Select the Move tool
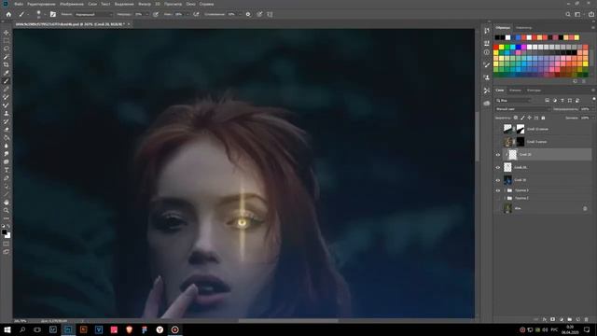 pos(7,33)
